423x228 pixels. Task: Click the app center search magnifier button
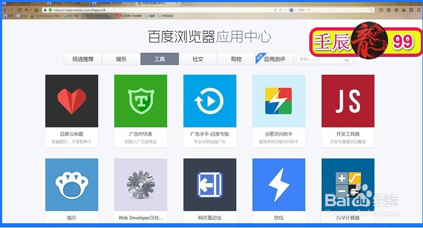coord(347,59)
